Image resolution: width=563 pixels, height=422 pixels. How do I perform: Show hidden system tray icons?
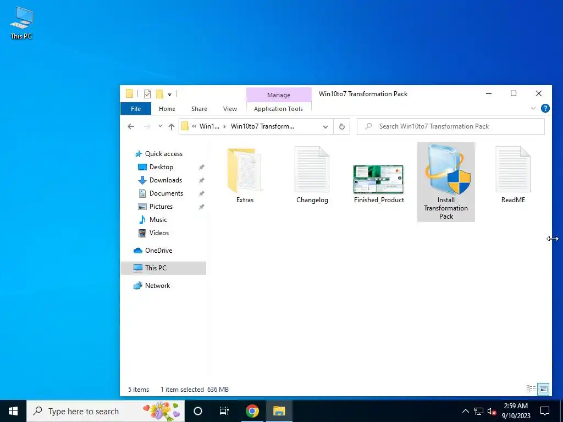tap(465, 411)
